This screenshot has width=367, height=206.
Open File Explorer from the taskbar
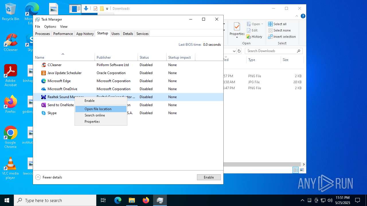132,200
